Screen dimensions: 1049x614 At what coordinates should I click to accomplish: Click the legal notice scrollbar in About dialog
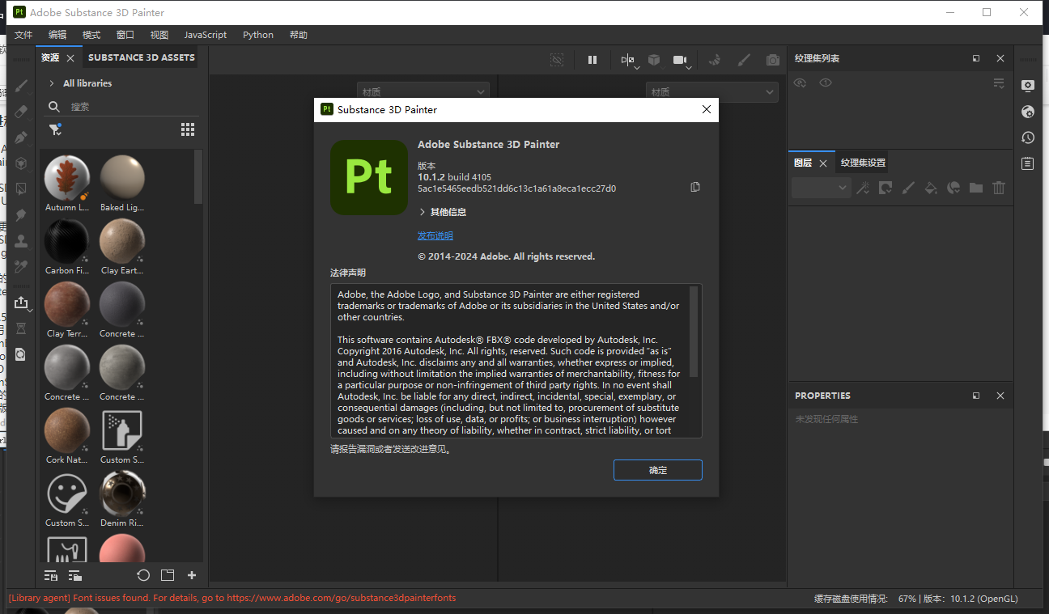click(694, 331)
